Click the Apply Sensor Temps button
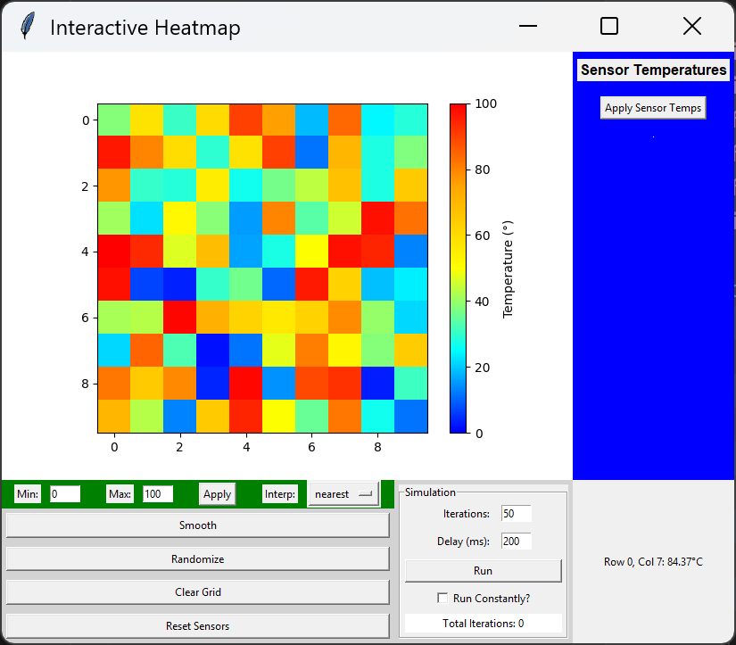 click(652, 107)
